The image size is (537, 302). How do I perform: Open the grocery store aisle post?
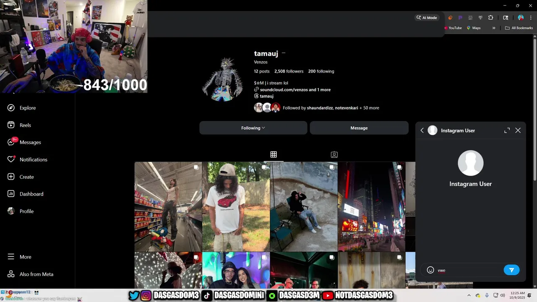(x=168, y=206)
